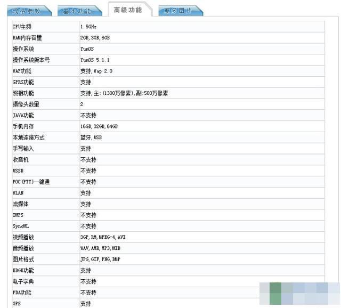Image resolution: width=341 pixels, height=308 pixels.
Task: Click the WAV, AMR, MP3, MID value
Action: click(x=100, y=248)
